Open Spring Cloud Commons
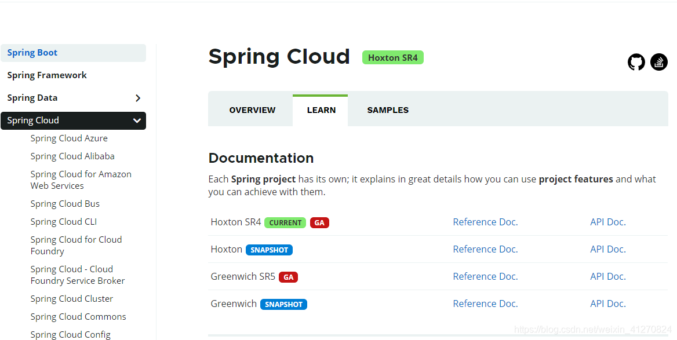Viewport: 677px width, 340px height. click(78, 317)
